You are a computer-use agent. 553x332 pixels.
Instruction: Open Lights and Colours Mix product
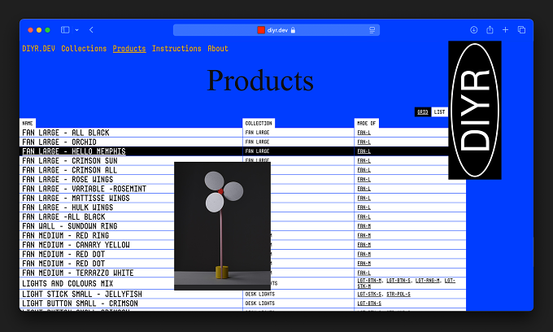[67, 284]
